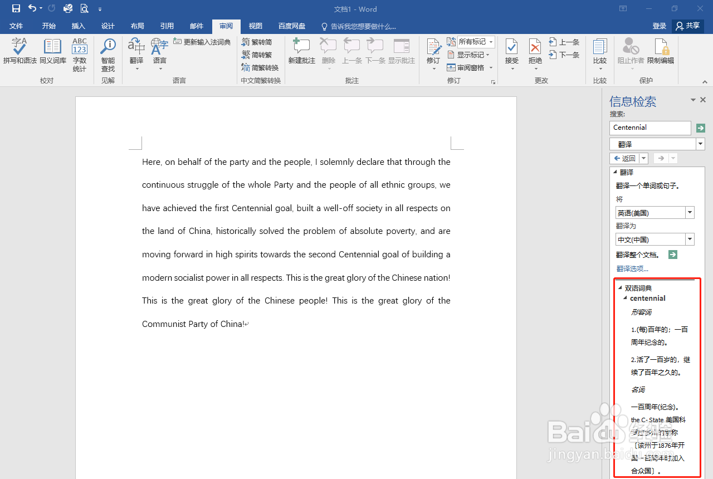Open the Baidu Netdisk tab

pos(292,26)
